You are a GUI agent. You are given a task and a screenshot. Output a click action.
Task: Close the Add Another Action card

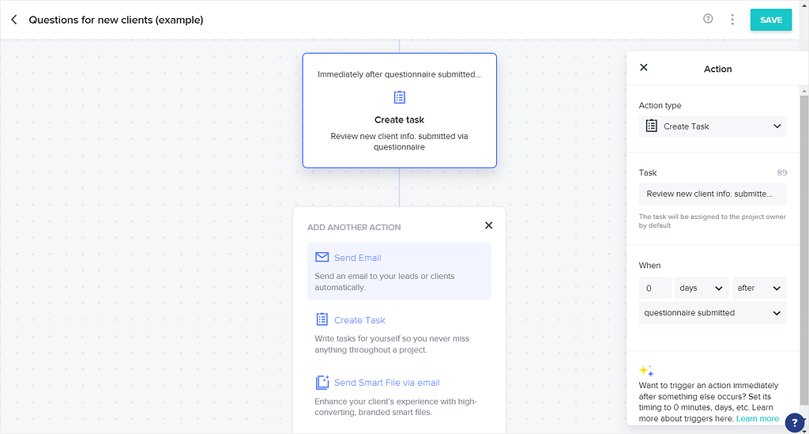tap(488, 225)
